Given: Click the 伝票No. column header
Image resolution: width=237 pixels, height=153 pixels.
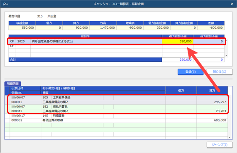Looking at the screenshot, I should click(x=25, y=93).
